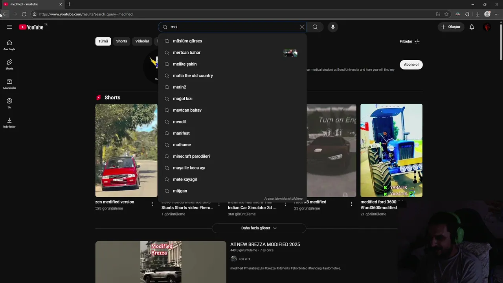Go back with browser back arrow
Image resolution: width=503 pixels, height=283 pixels.
coord(5,14)
